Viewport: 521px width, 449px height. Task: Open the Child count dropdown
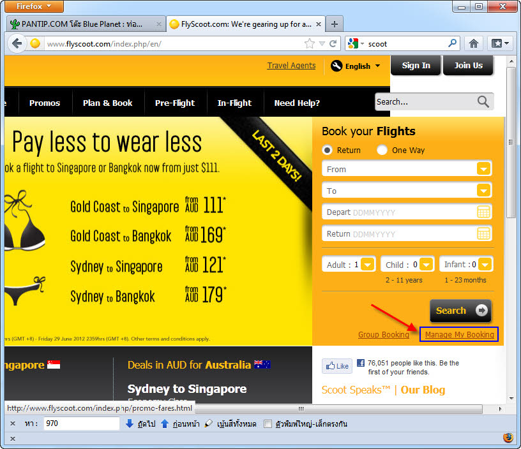click(x=427, y=265)
